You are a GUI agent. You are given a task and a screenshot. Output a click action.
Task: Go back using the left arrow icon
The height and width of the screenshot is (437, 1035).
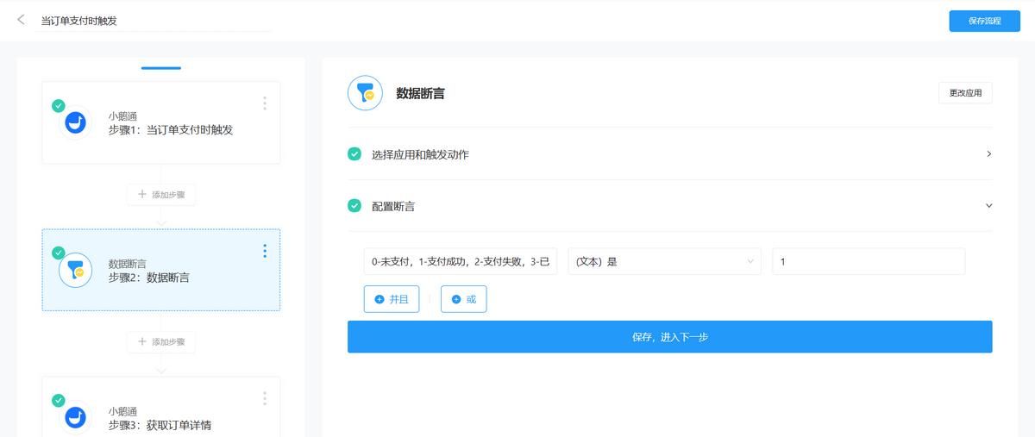(x=21, y=20)
